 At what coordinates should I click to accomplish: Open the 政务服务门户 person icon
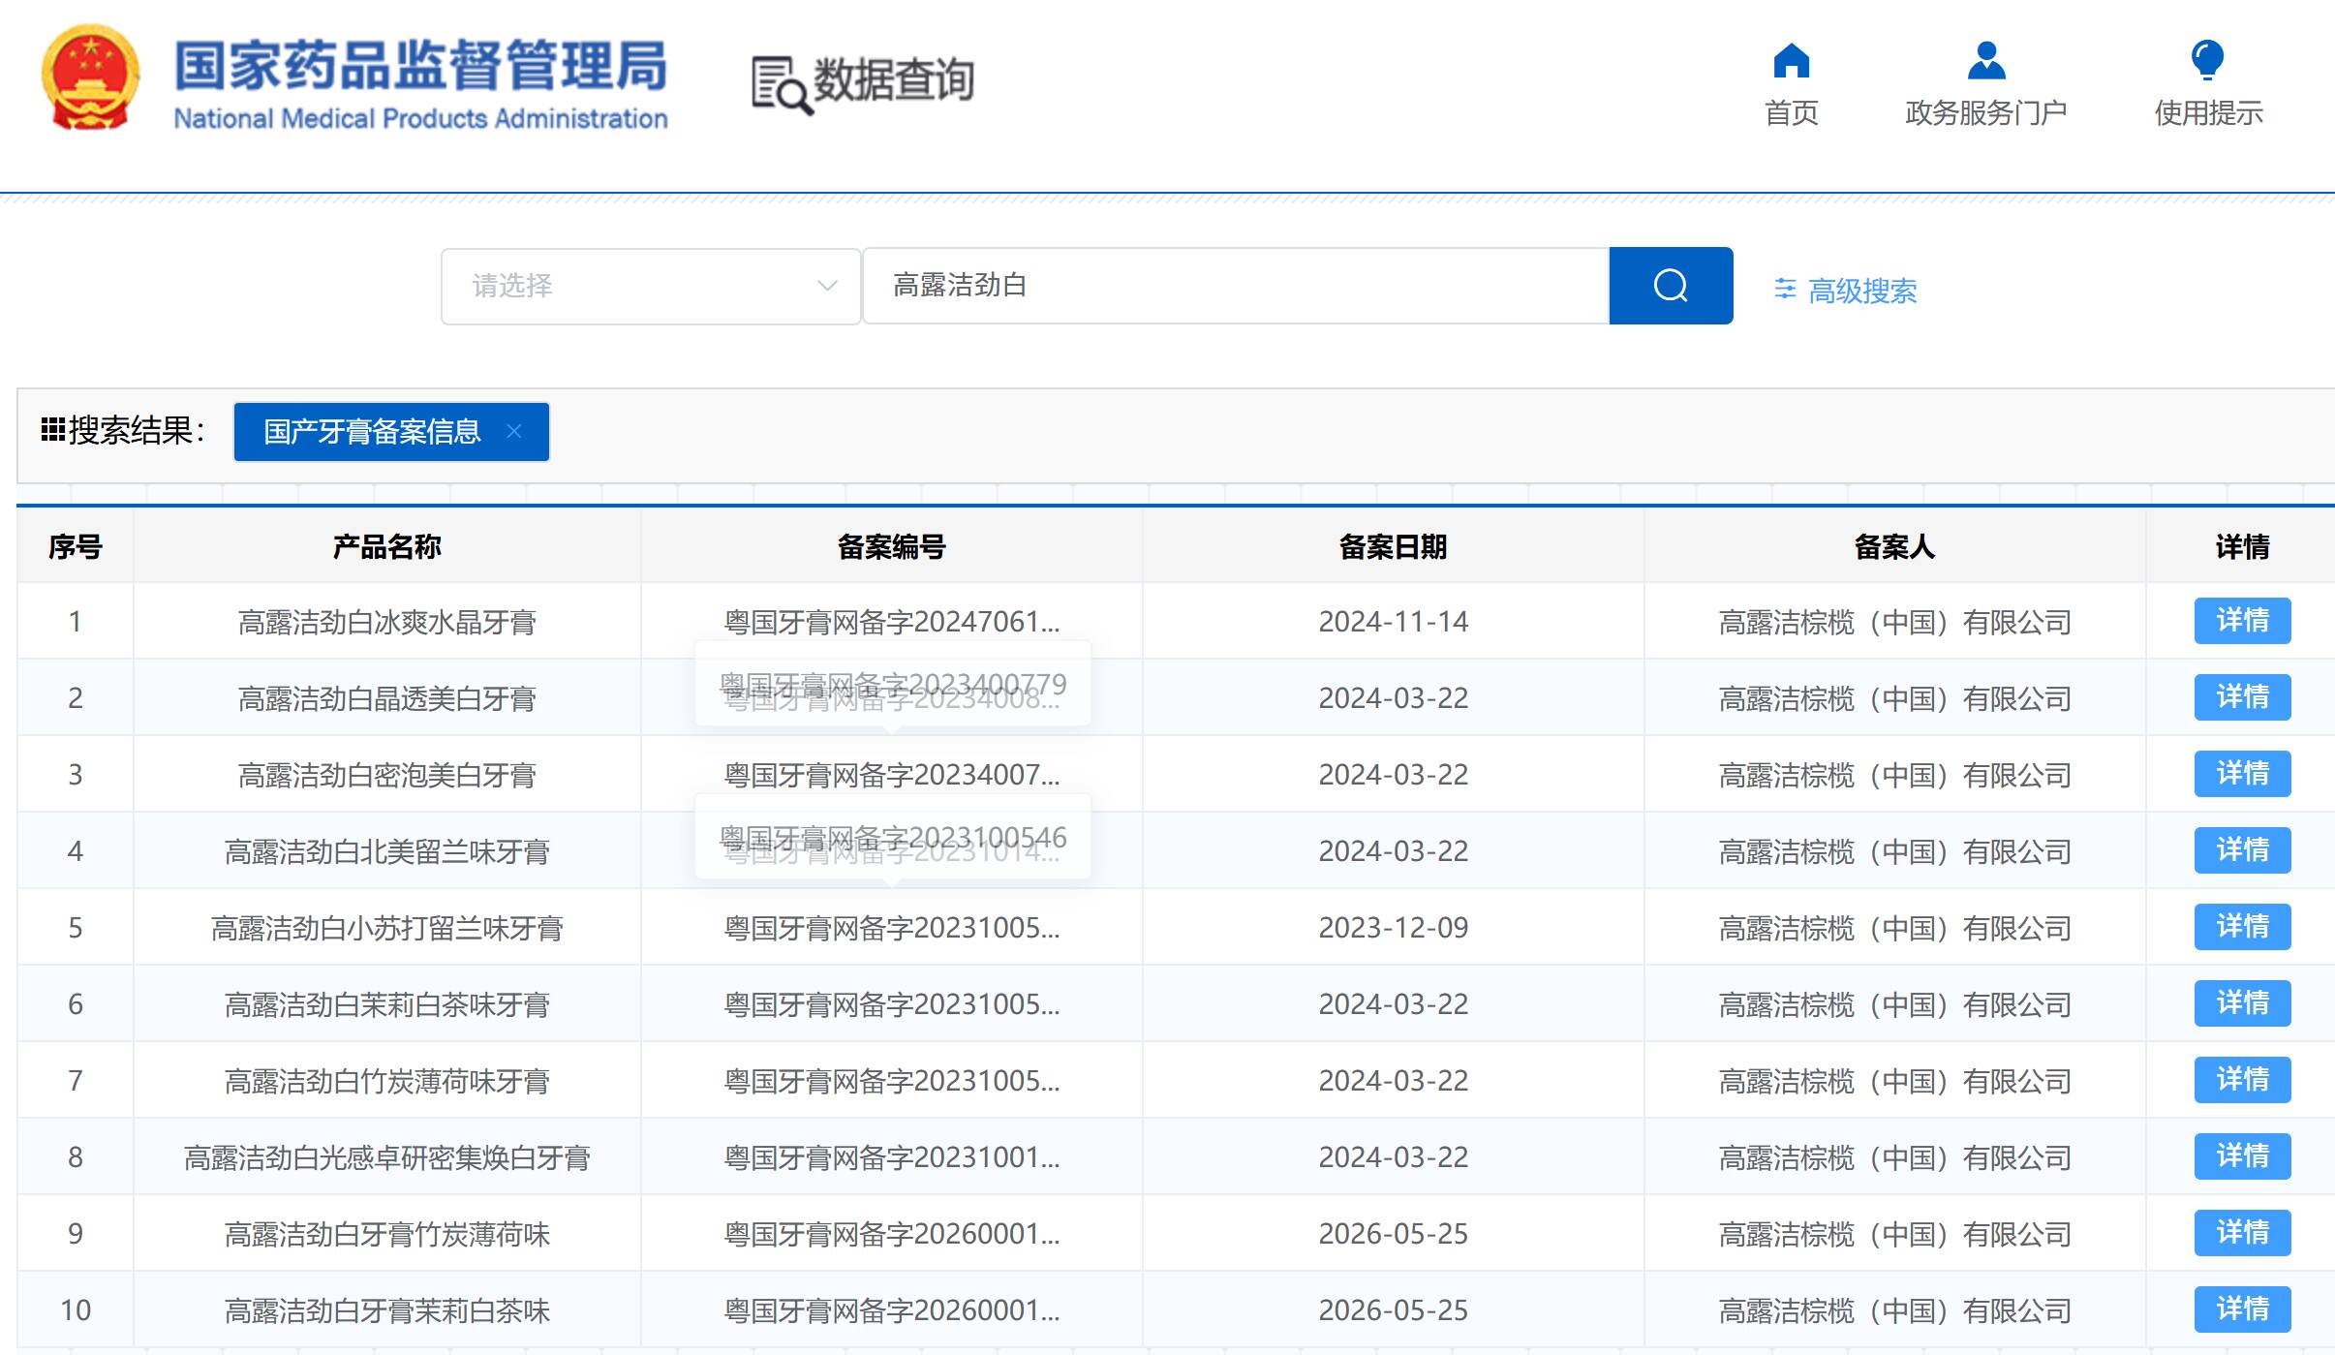point(1986,60)
